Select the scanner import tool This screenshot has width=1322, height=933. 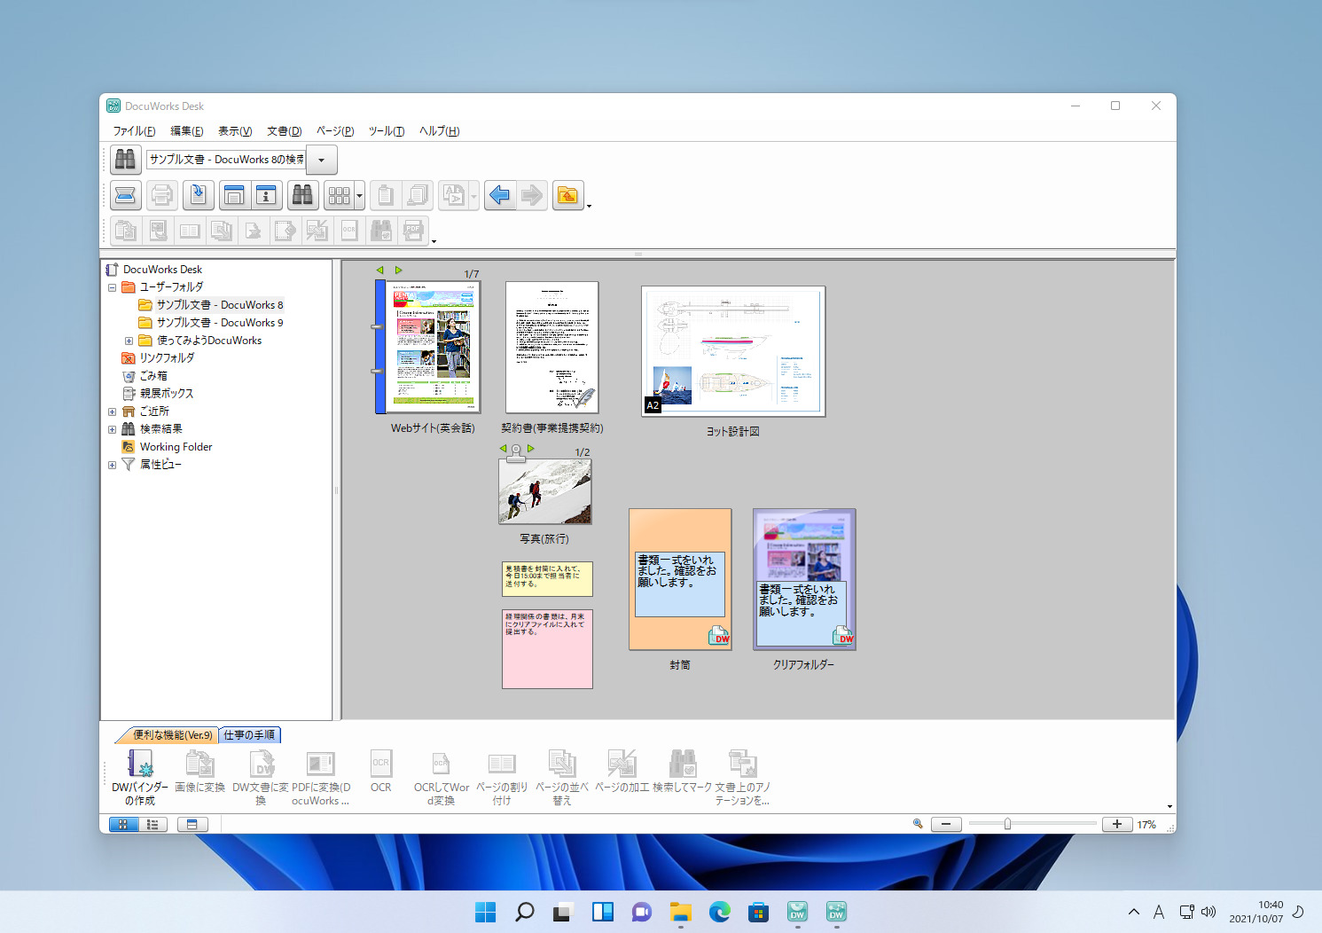[x=125, y=195]
